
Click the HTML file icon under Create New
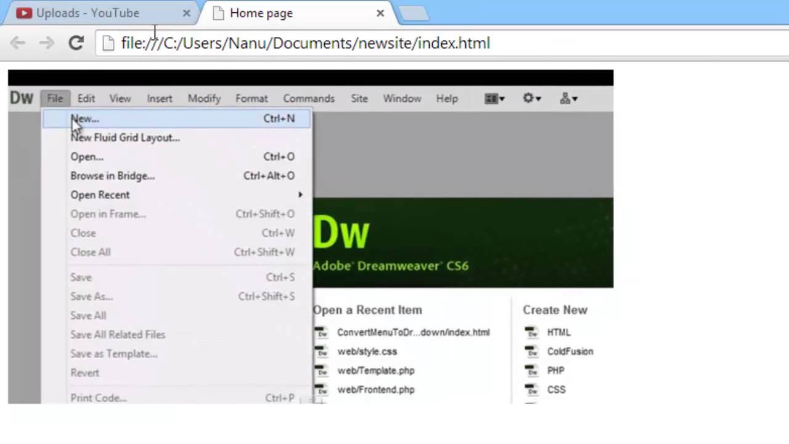click(x=531, y=332)
